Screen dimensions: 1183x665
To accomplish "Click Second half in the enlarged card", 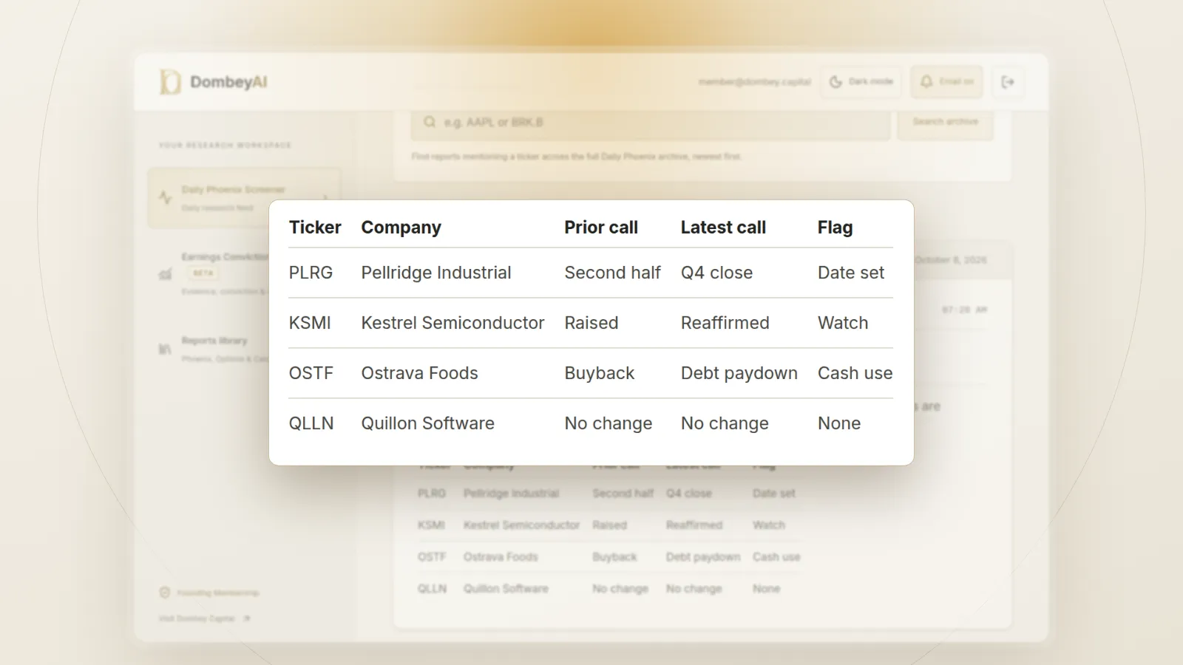I will point(612,273).
